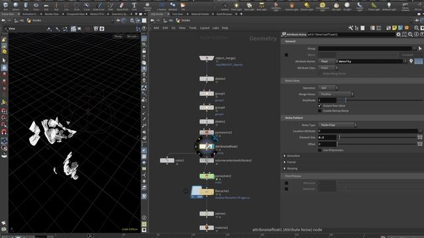Select the Grid shelf tool
This screenshot has width=424, height=238.
46,6
